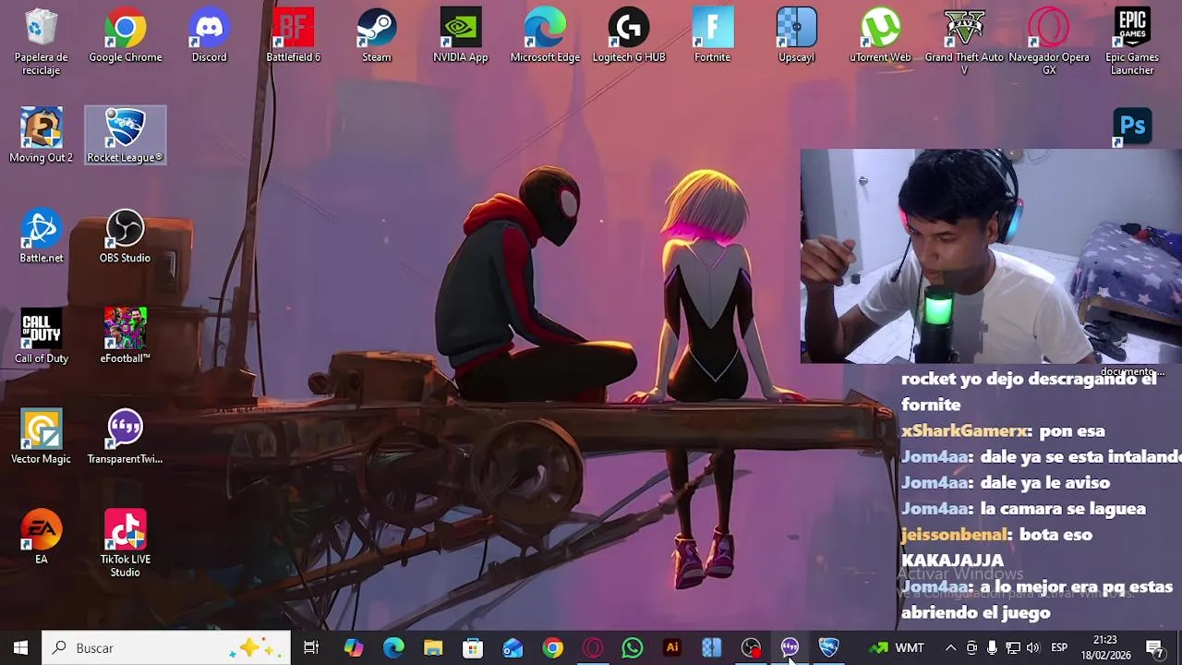
Task: Select the EA desktop shortcut
Action: pos(41,537)
